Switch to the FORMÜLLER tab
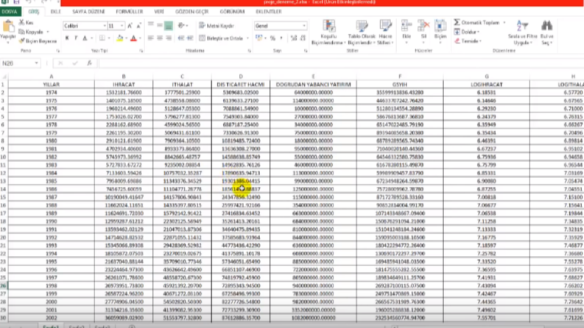584x328 pixels. (x=129, y=12)
